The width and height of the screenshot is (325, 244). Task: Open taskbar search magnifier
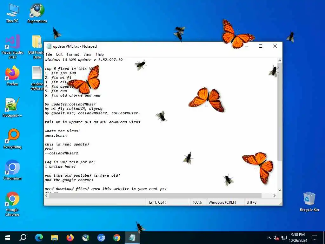[x=23, y=238]
